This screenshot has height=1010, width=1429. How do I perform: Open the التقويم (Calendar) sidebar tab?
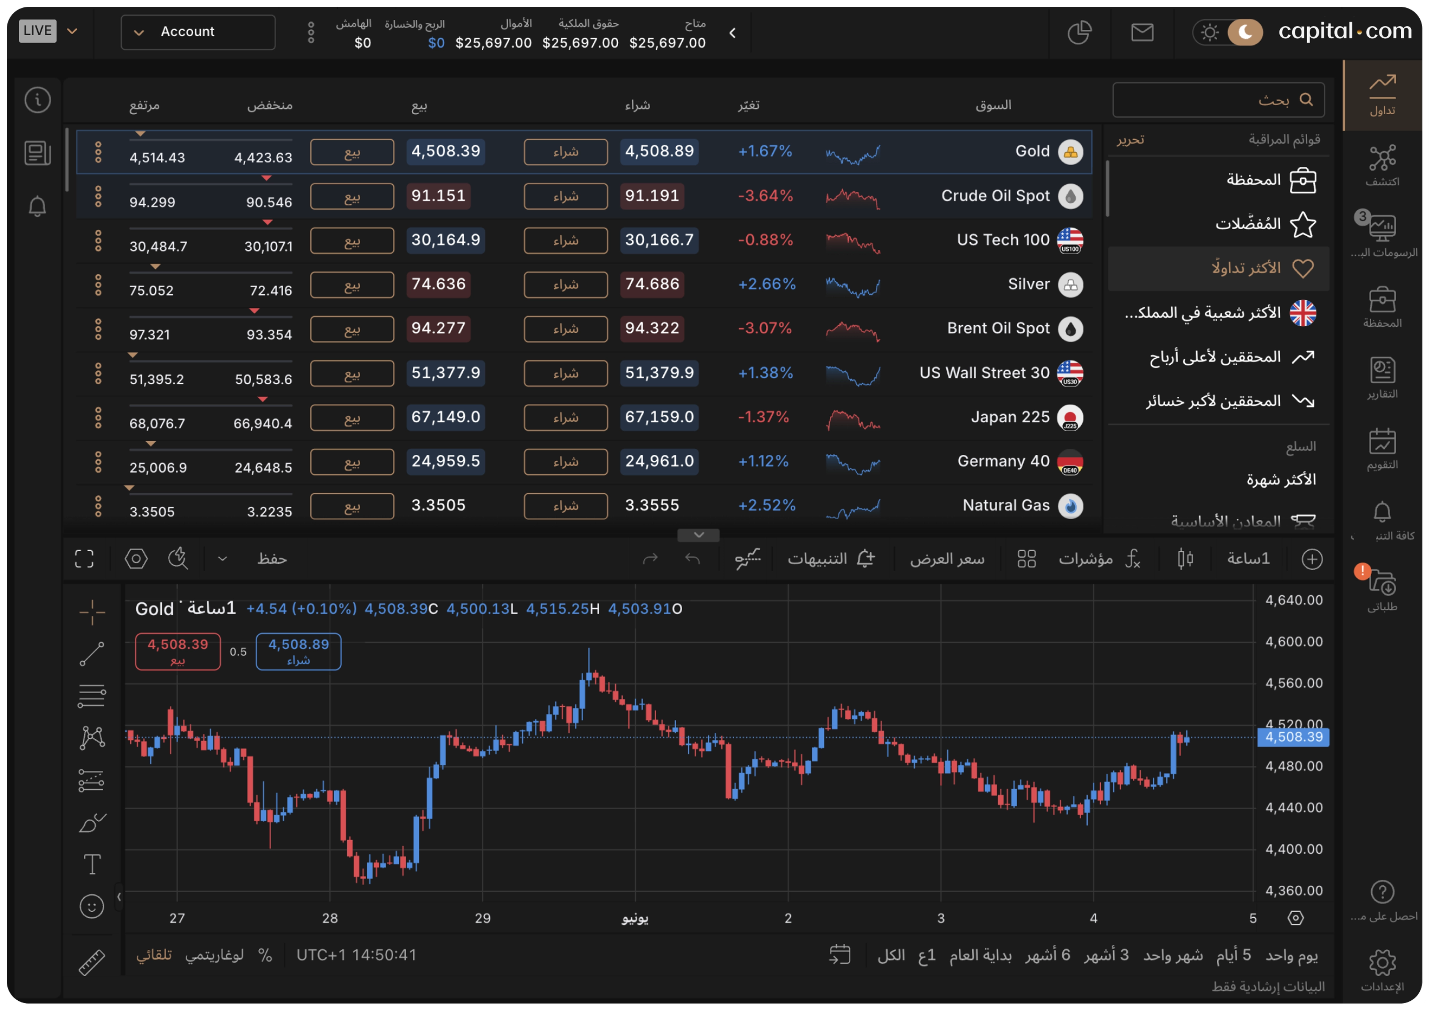(x=1382, y=449)
